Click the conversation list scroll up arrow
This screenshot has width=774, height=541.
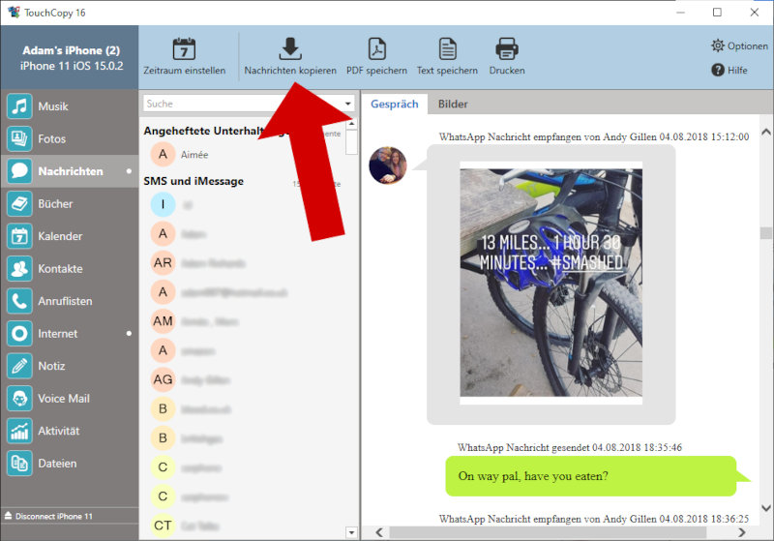[351, 123]
